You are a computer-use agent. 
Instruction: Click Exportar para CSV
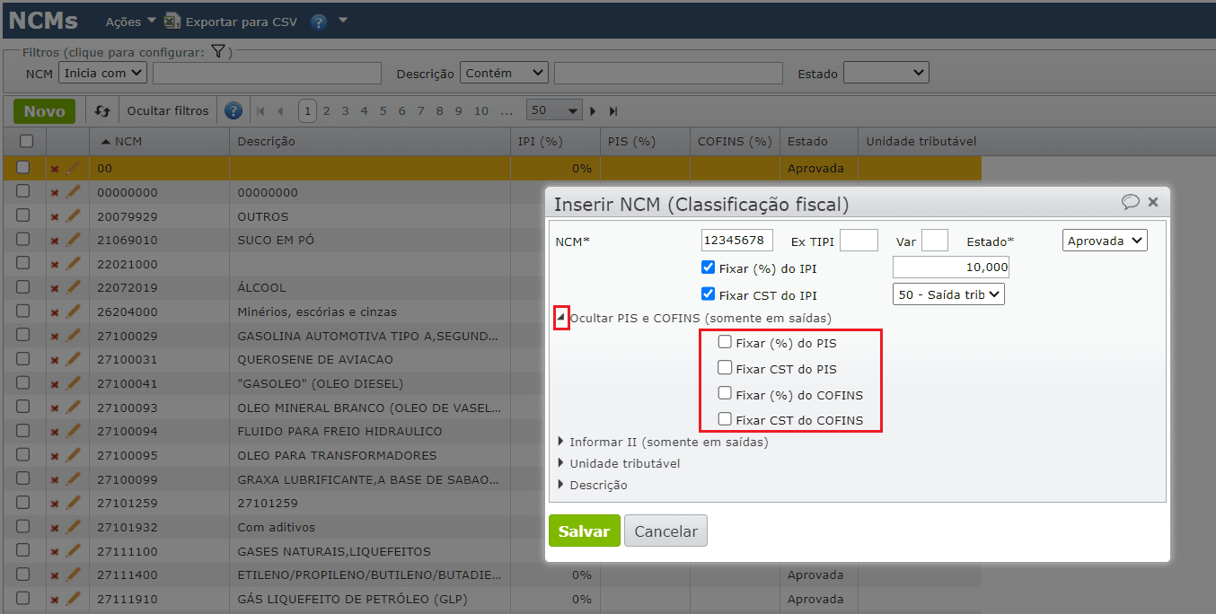242,21
